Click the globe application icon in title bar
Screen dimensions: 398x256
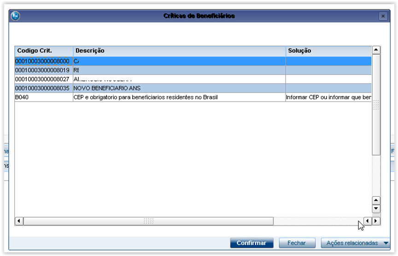[x=16, y=16]
